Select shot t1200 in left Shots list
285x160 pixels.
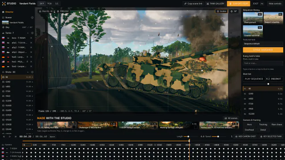(x=17, y=101)
